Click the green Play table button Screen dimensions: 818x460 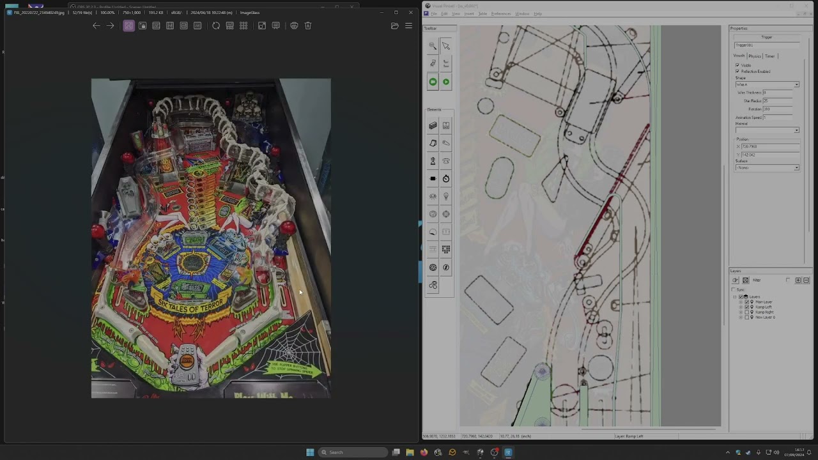coord(446,82)
